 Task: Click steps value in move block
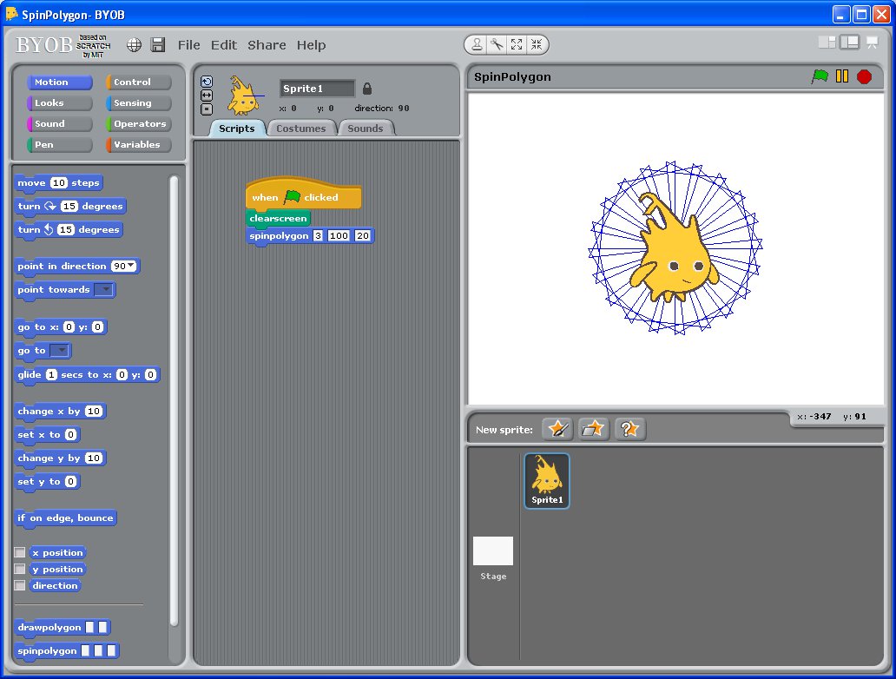pos(59,183)
